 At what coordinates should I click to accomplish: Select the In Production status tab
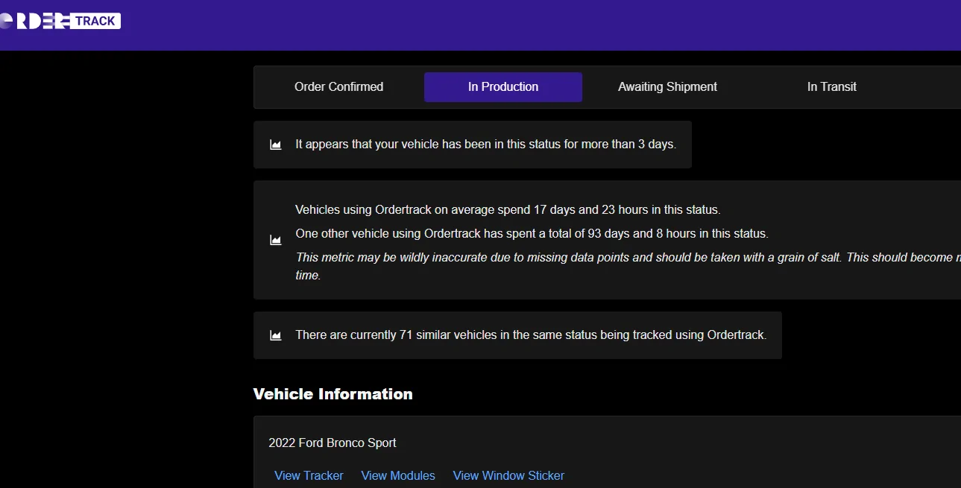[x=502, y=87]
